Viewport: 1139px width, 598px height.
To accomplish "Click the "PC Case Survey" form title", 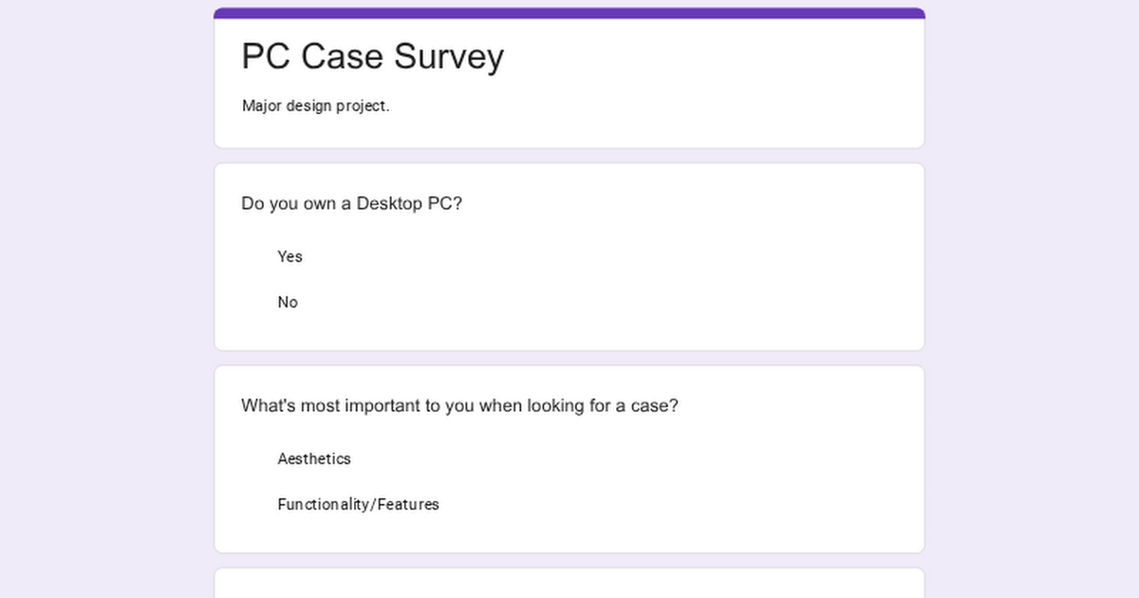I will [x=372, y=57].
